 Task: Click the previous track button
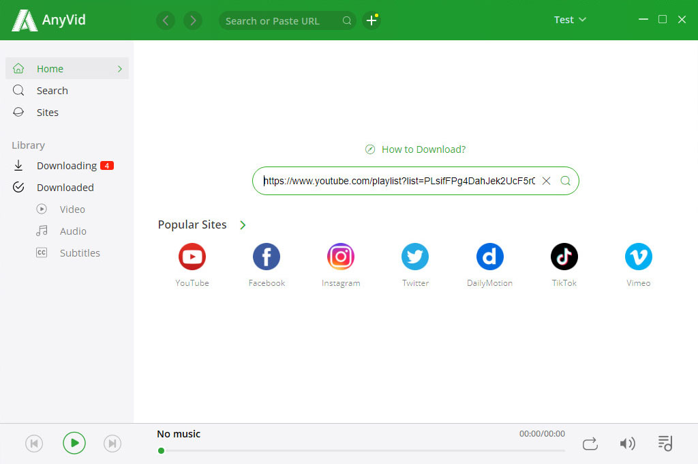click(x=34, y=444)
